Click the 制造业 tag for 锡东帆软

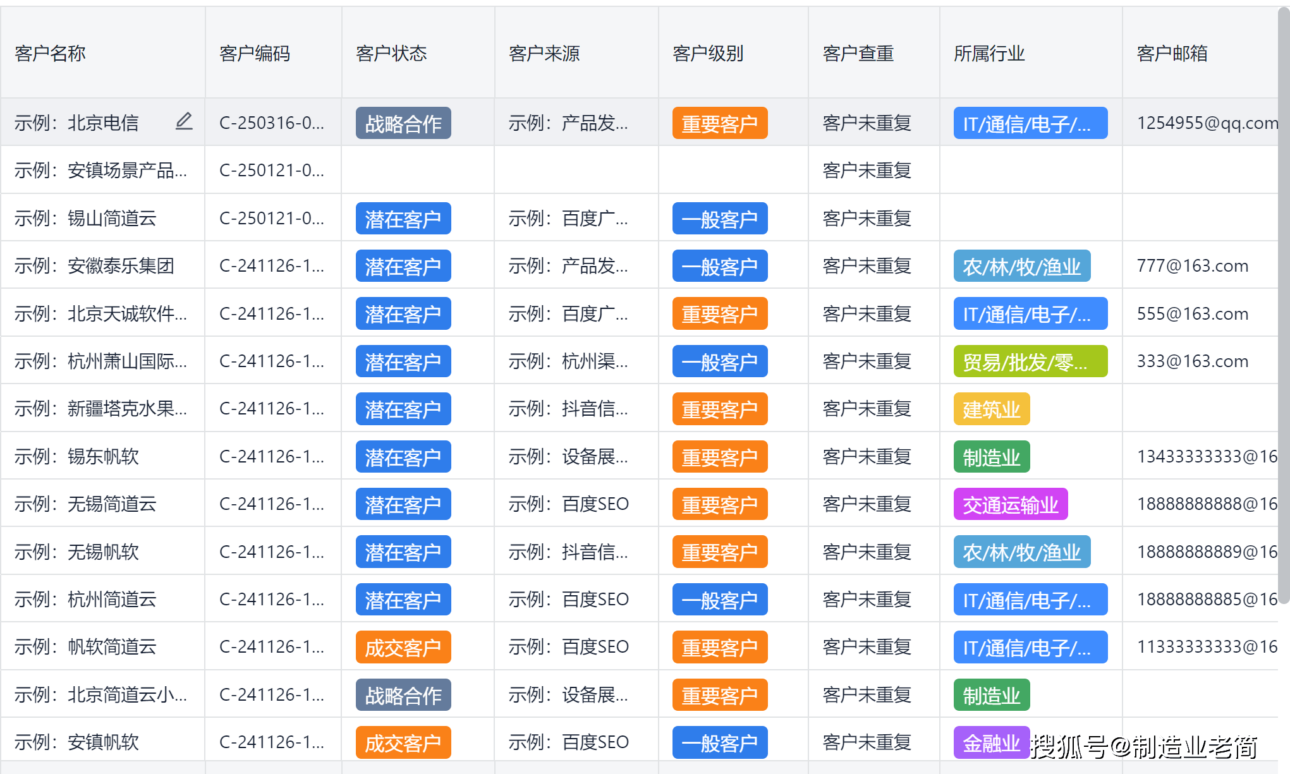(x=991, y=457)
